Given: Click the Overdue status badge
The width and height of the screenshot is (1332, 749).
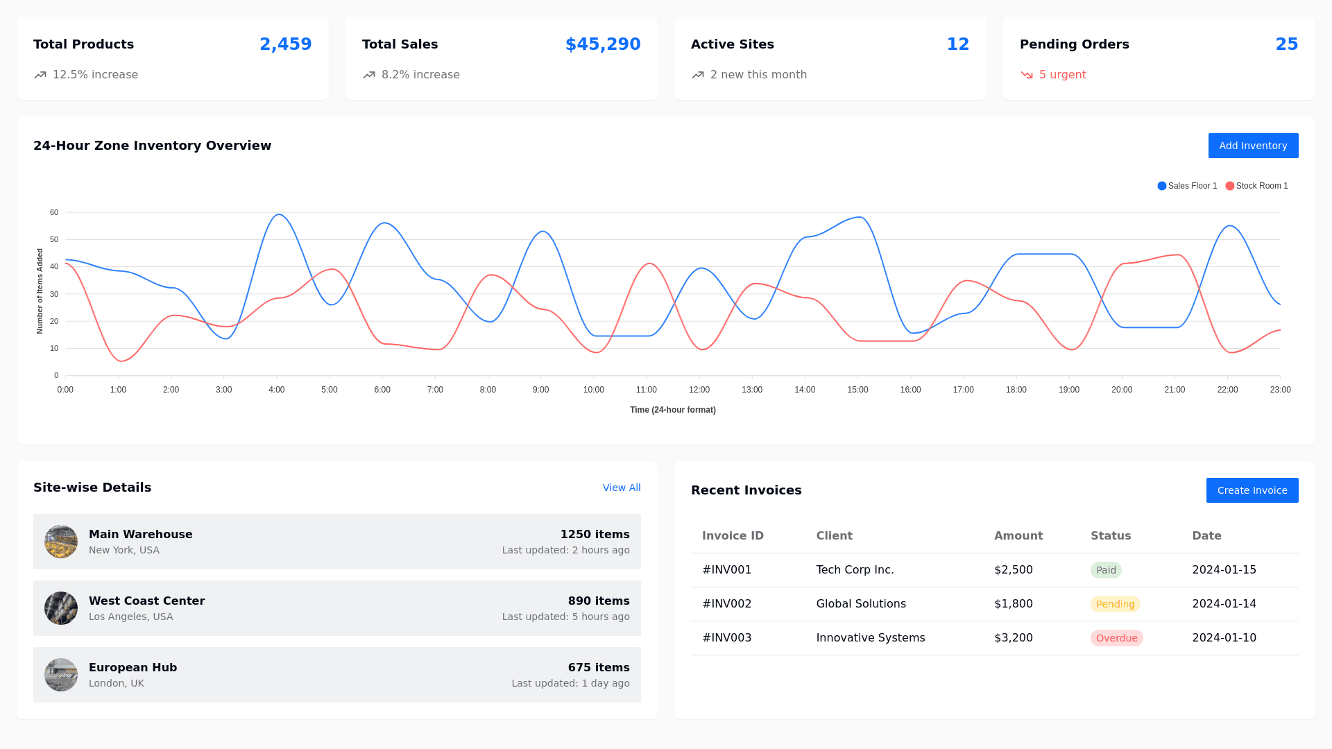Looking at the screenshot, I should [x=1116, y=638].
